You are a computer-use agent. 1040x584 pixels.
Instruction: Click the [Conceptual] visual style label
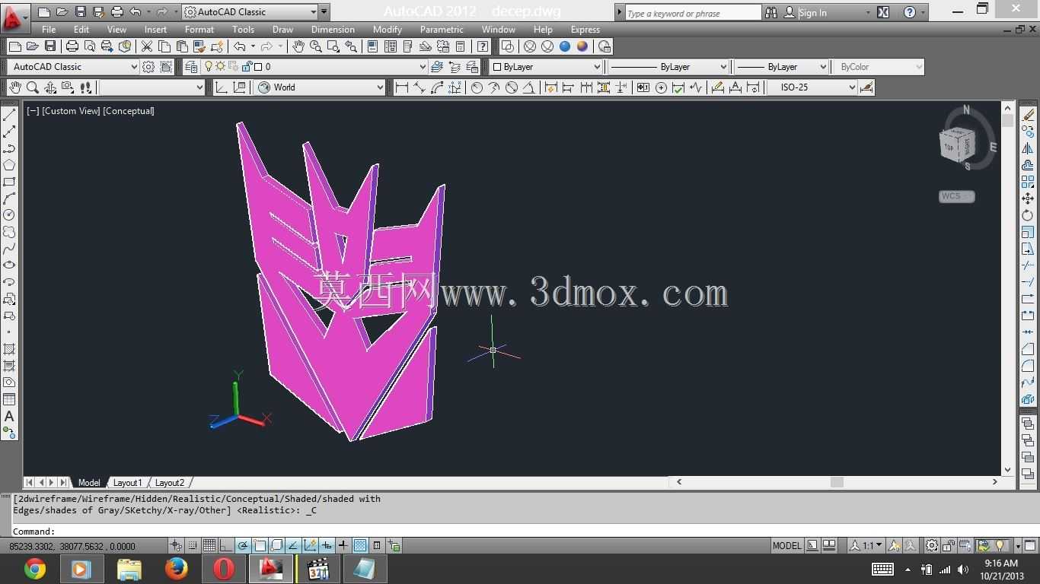point(129,111)
